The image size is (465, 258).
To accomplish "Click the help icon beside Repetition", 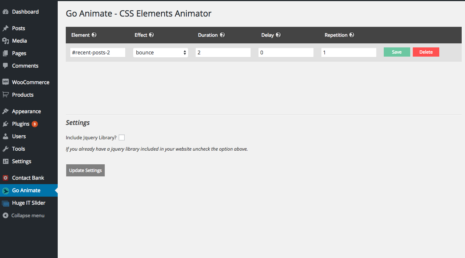I will pyautogui.click(x=352, y=35).
